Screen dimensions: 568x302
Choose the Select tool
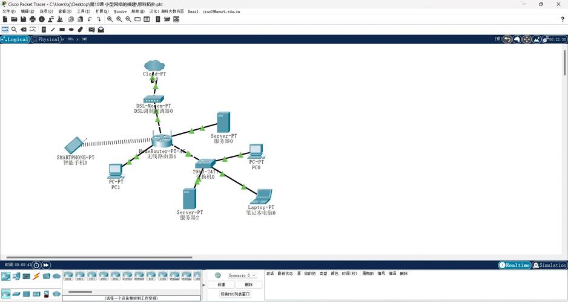[5, 30]
